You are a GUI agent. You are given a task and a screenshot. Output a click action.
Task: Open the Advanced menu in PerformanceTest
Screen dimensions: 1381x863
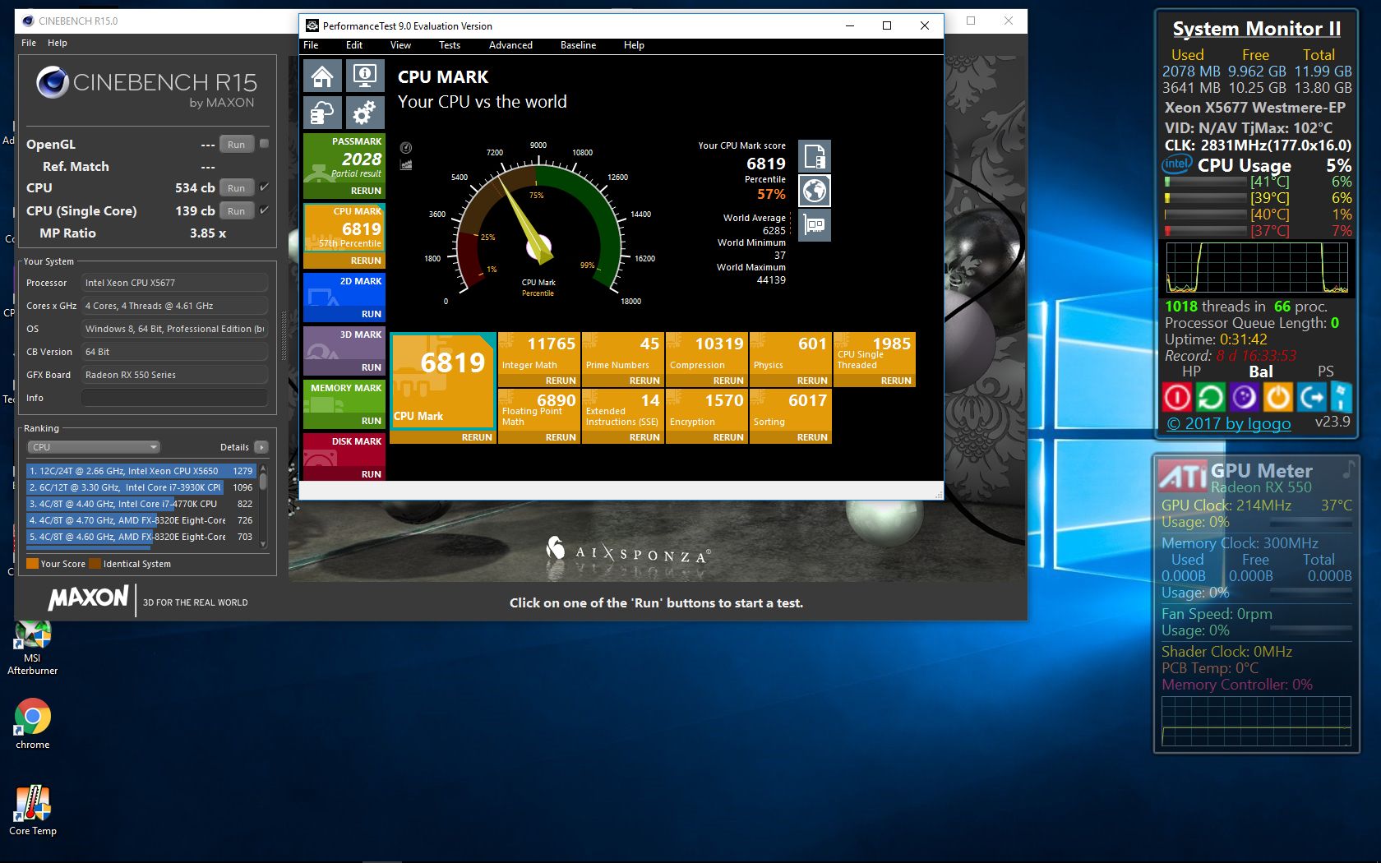pos(510,45)
